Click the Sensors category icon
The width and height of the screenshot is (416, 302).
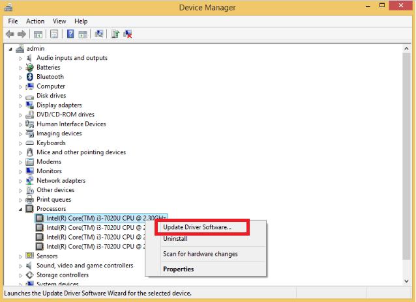(x=30, y=256)
